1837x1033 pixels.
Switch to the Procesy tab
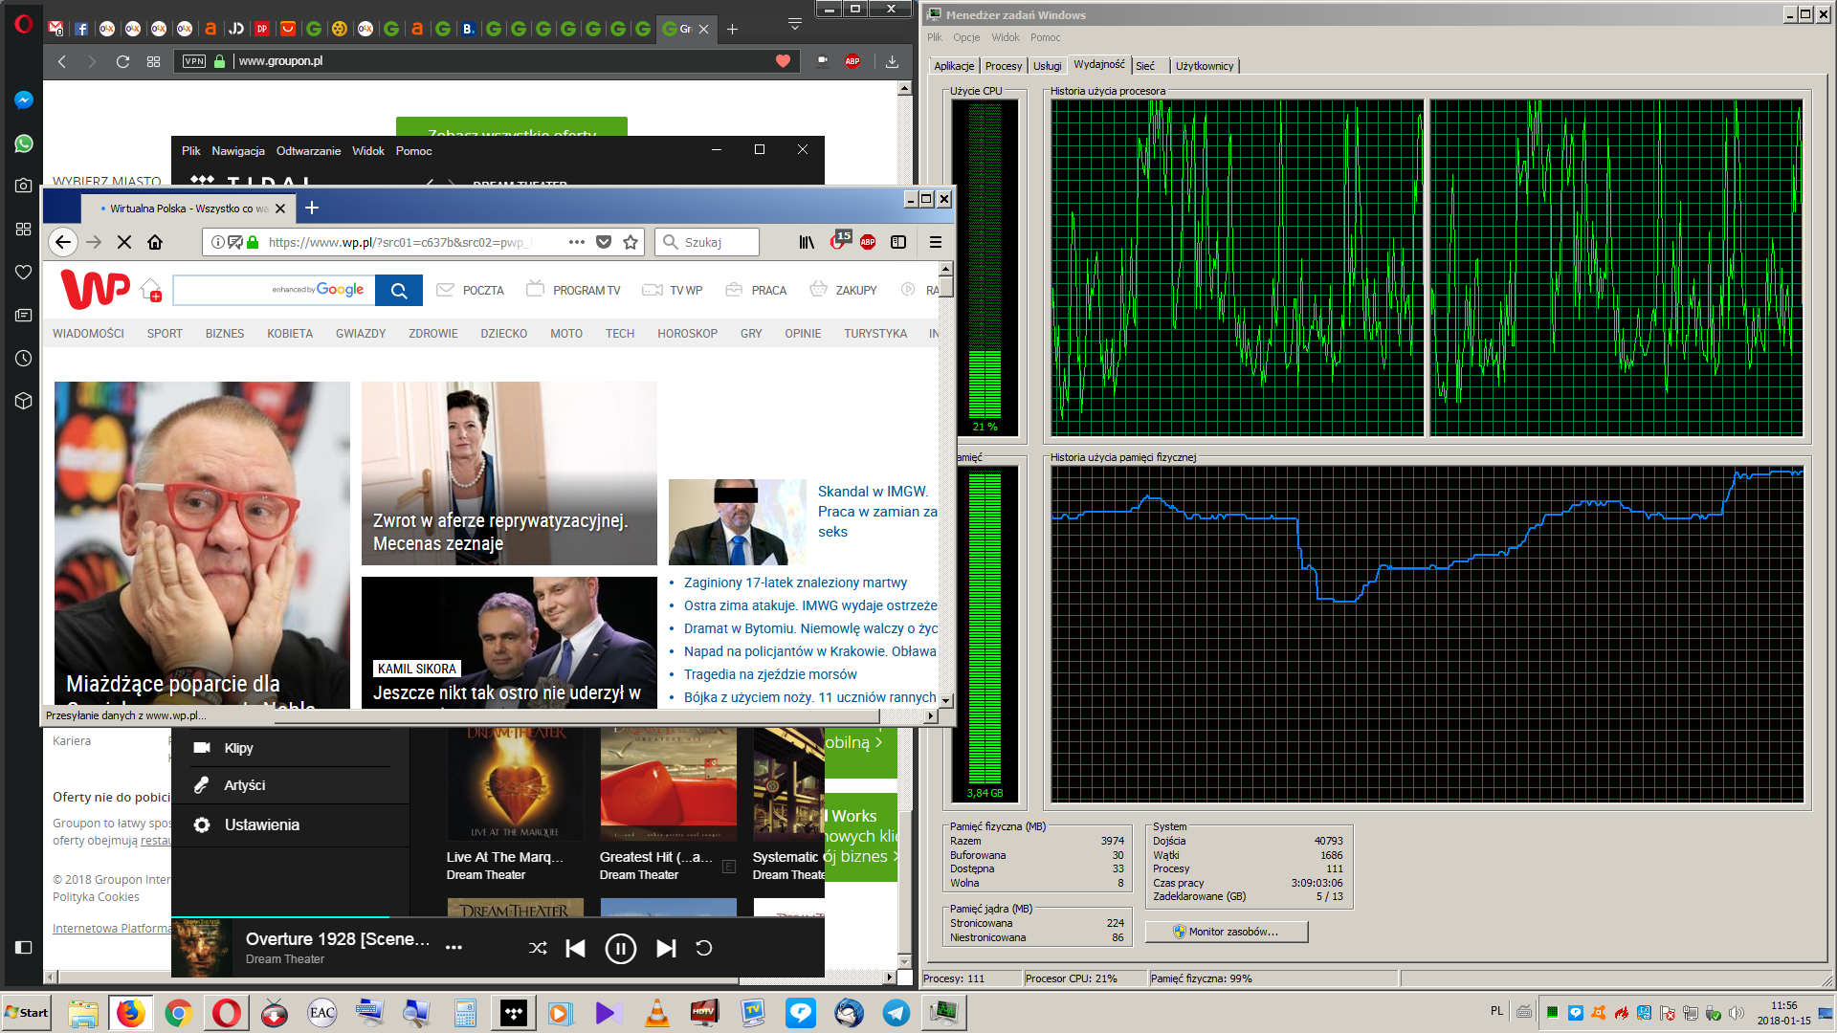click(x=1003, y=66)
